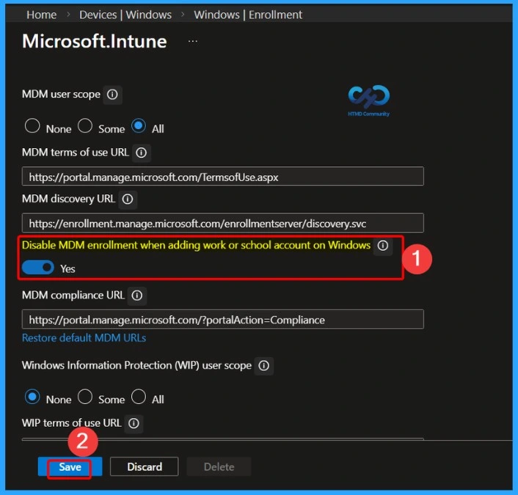The height and width of the screenshot is (495, 518).
Task: Select Some for MDM user scope
Action: click(85, 126)
